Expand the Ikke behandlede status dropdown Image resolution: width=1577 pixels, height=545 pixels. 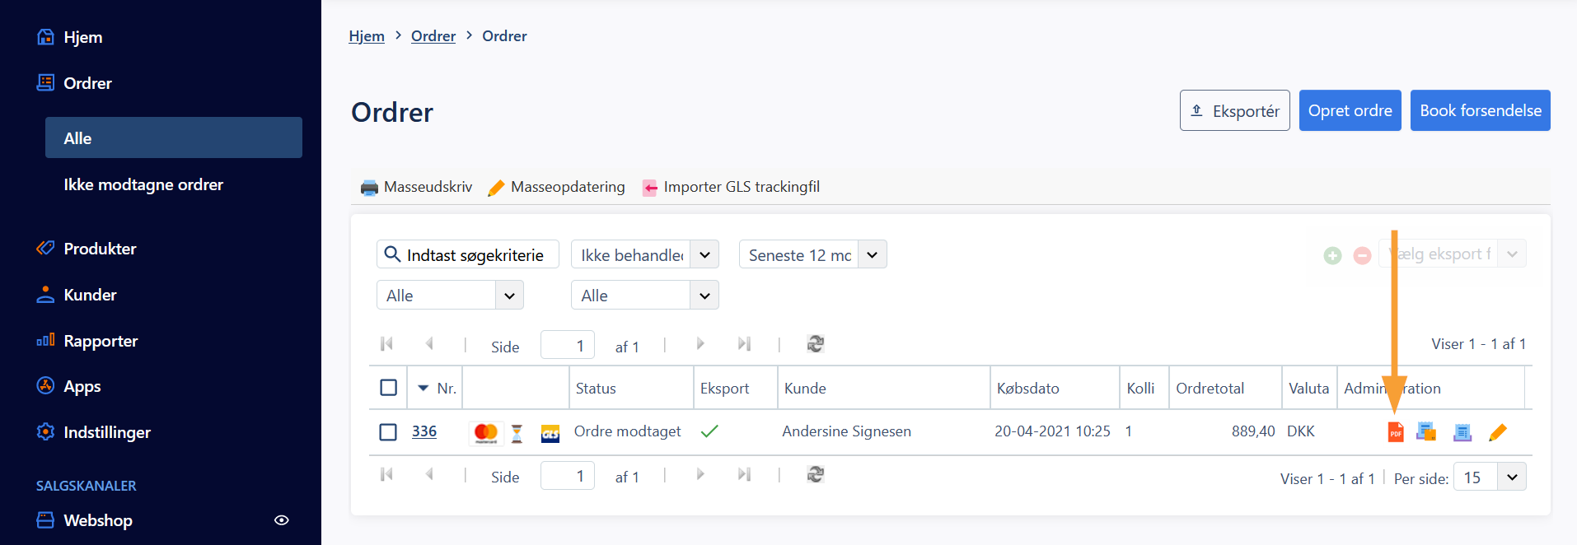(x=704, y=254)
